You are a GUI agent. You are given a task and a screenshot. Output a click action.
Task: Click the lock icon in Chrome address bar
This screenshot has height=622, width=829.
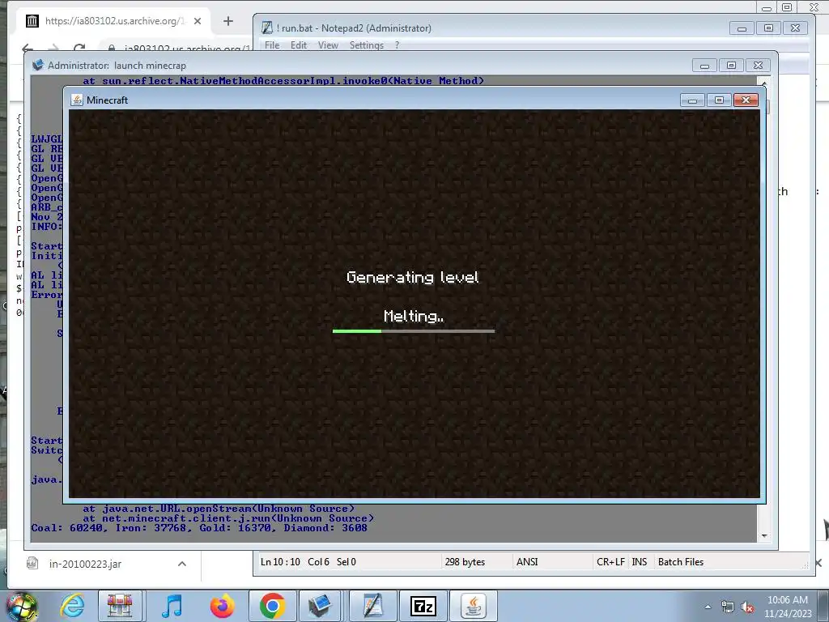click(x=112, y=49)
